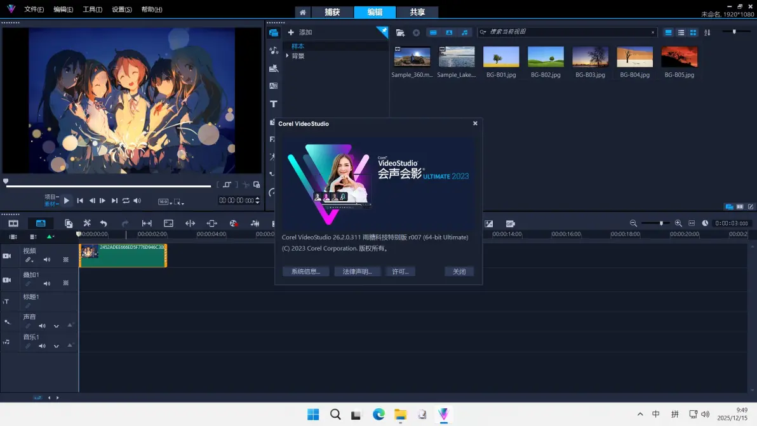Viewport: 757px width, 426px height.
Task: Select the green video clip on the timeline
Action: [123, 255]
